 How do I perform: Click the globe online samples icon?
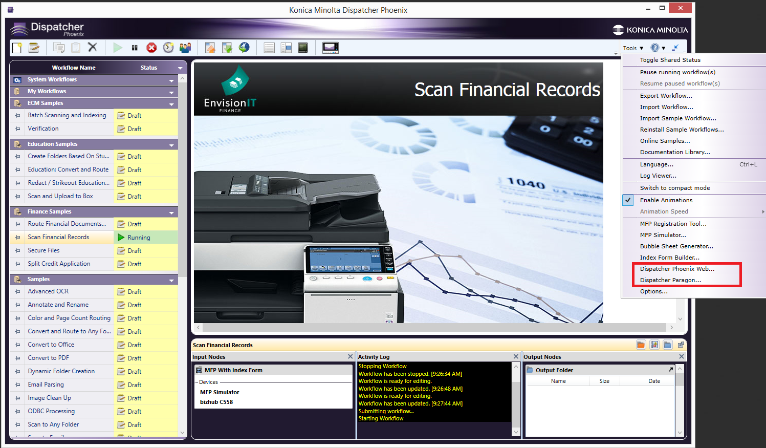[x=244, y=47]
